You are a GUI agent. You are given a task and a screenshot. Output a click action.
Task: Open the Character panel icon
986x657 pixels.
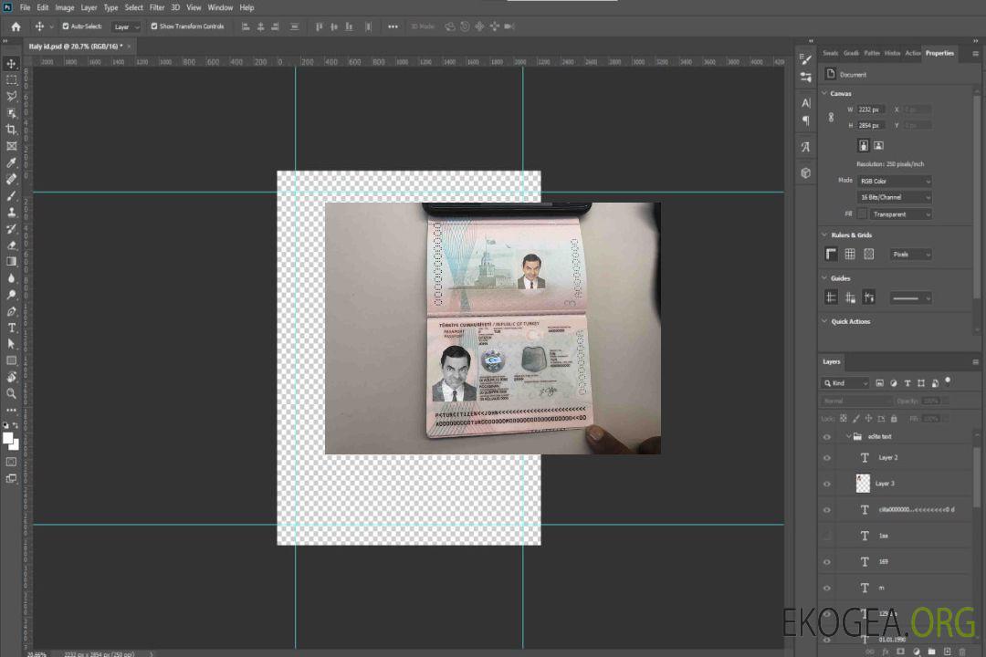806,103
